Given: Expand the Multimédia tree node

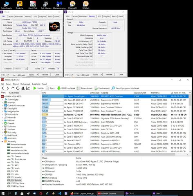Looking at the screenshot, I should (2, 114).
